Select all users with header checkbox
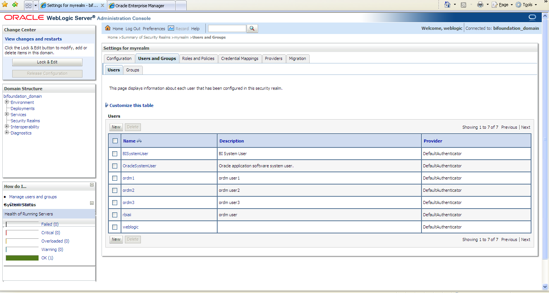This screenshot has height=293, width=549. pyautogui.click(x=115, y=141)
